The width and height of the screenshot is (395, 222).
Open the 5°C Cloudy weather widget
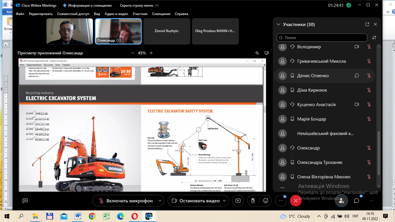295,216
